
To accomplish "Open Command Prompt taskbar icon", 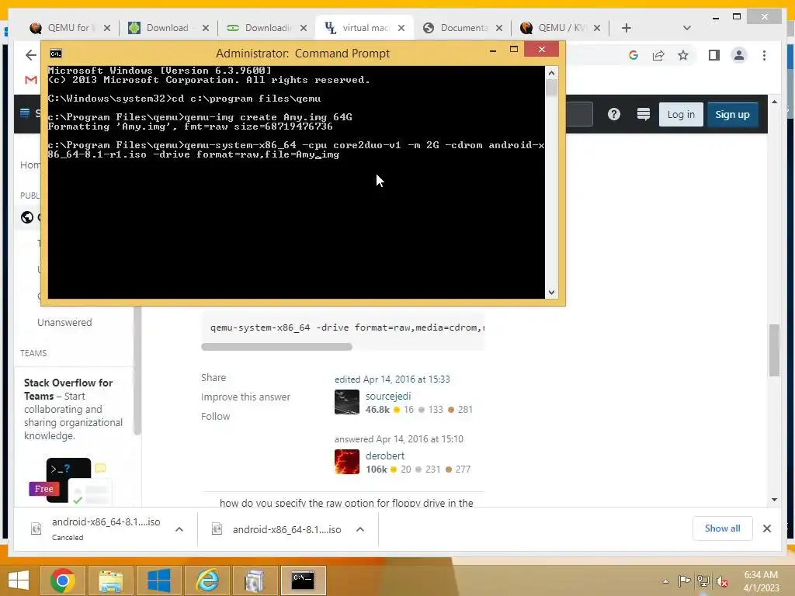I will tap(304, 580).
